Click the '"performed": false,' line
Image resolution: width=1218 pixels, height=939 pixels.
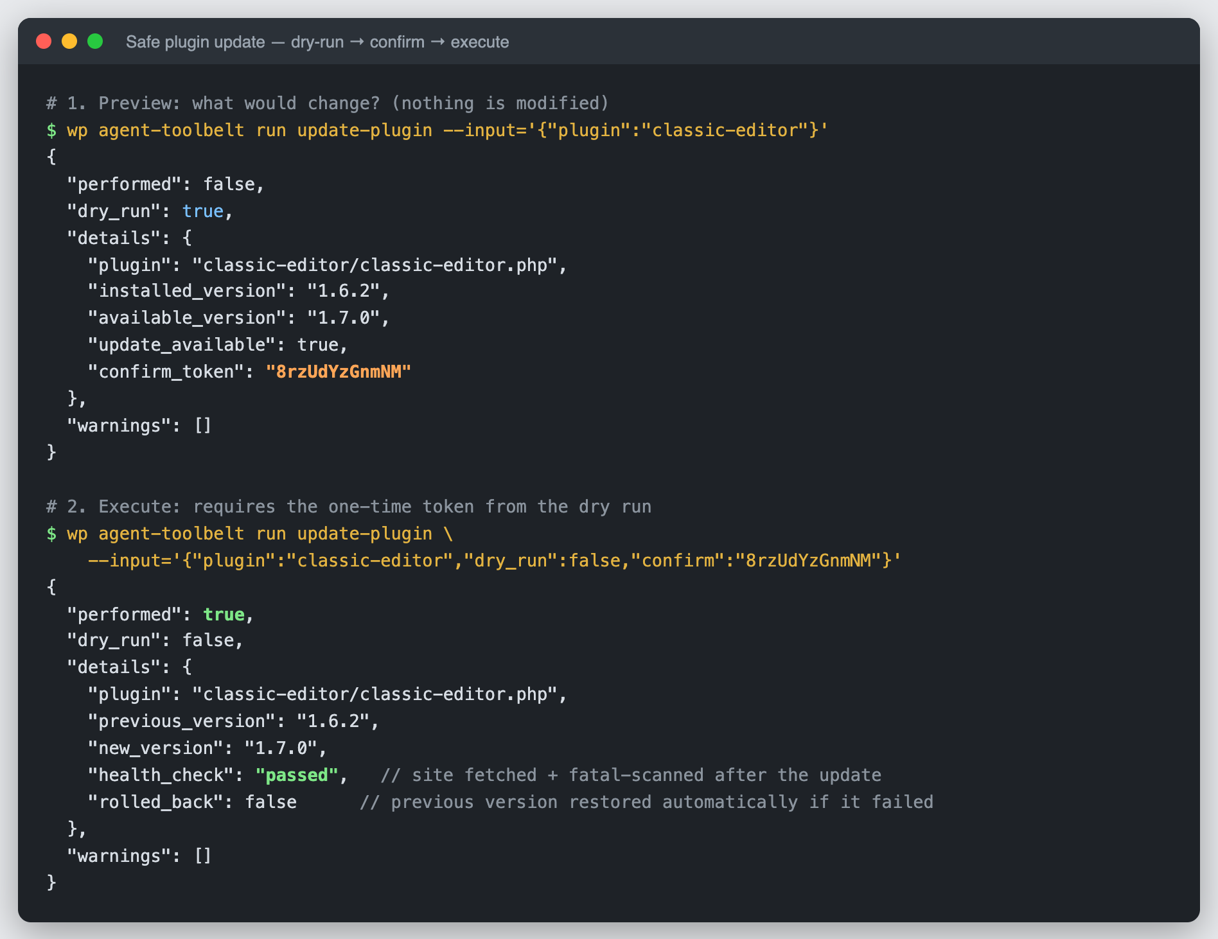point(166,184)
